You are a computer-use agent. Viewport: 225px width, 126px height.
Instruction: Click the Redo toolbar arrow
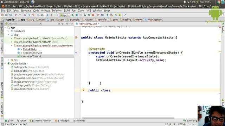(x=20, y=15)
